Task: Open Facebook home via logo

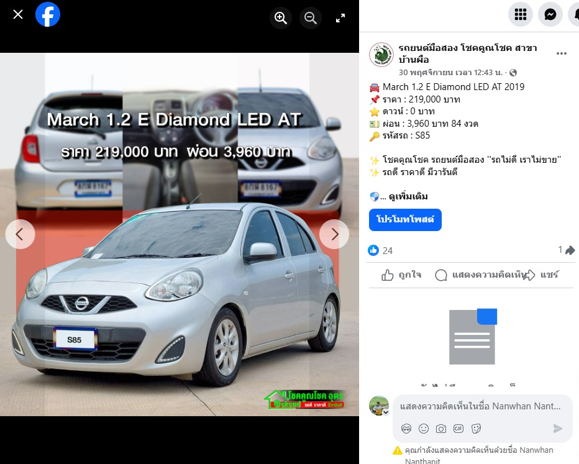Action: tap(48, 14)
